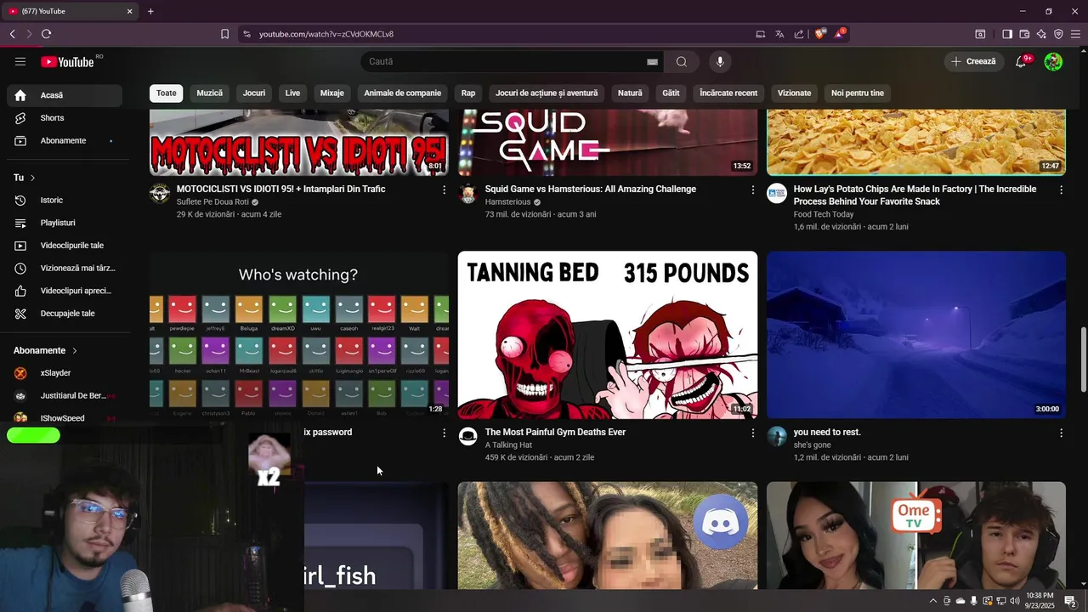Viewport: 1088px width, 612px height.
Task: Open more options for Gym Deaths video
Action: point(752,433)
